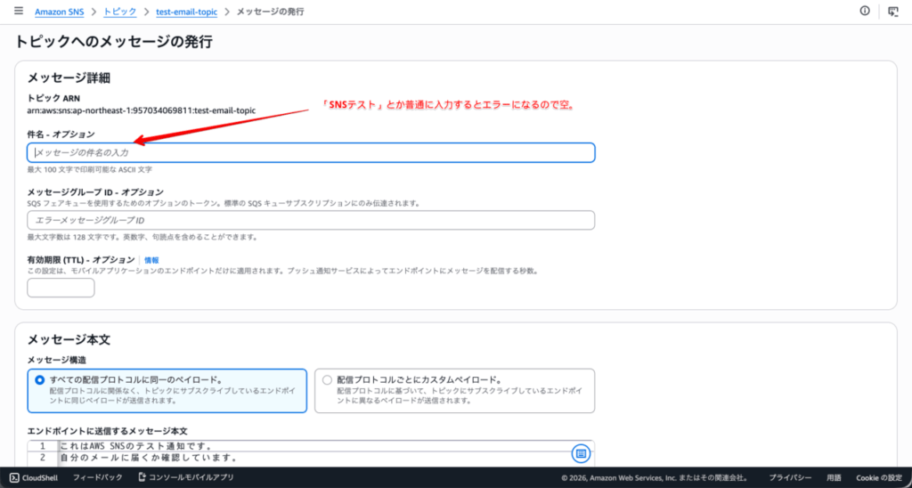Screen dimensions: 912x488
Task: Select custom payload per protocol radio
Action: click(x=327, y=380)
